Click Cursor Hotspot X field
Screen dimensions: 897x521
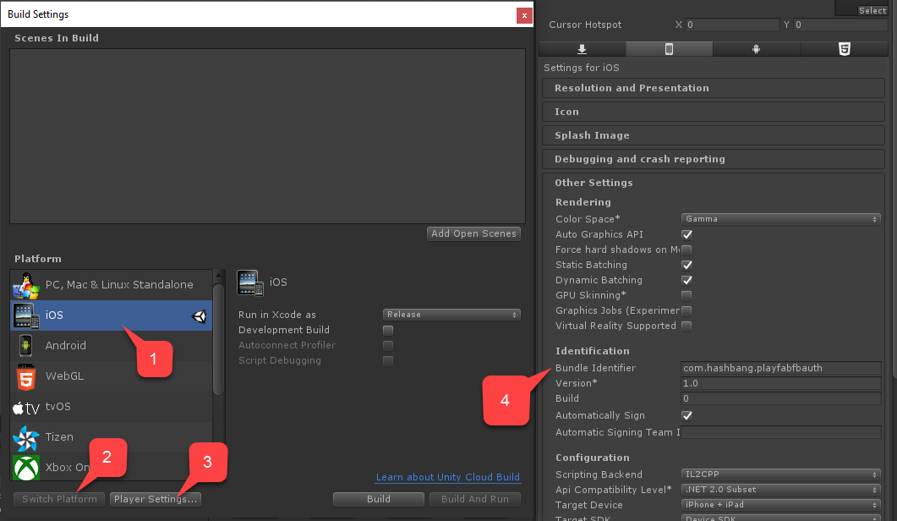tap(732, 25)
